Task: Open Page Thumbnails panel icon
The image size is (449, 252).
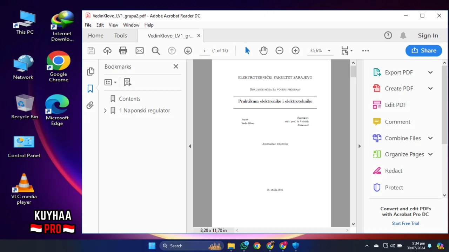Action: click(x=91, y=71)
